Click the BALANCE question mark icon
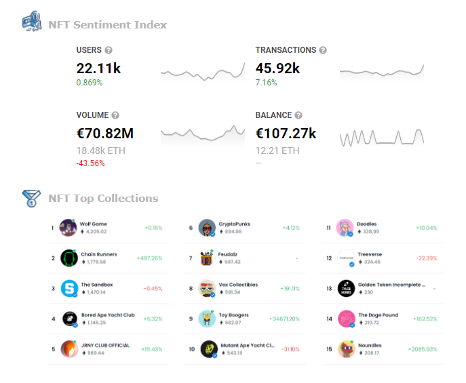The image size is (466, 383). click(x=298, y=115)
